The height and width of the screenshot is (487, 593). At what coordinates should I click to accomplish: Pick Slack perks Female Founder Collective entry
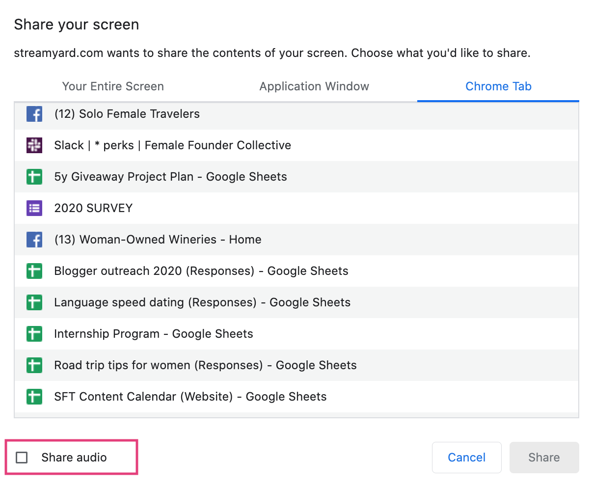point(172,145)
